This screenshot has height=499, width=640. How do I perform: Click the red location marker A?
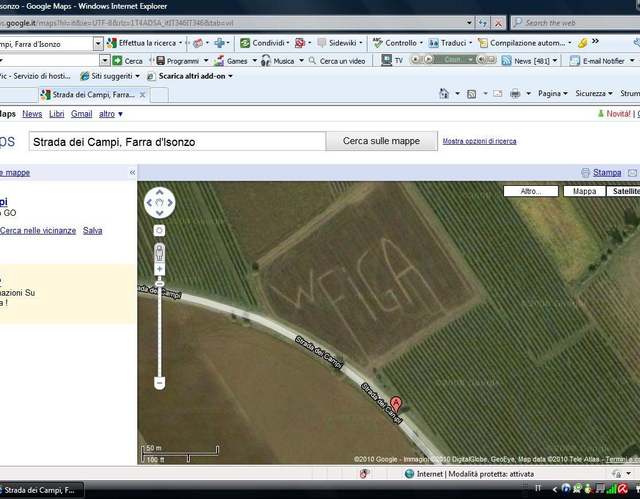coord(395,404)
